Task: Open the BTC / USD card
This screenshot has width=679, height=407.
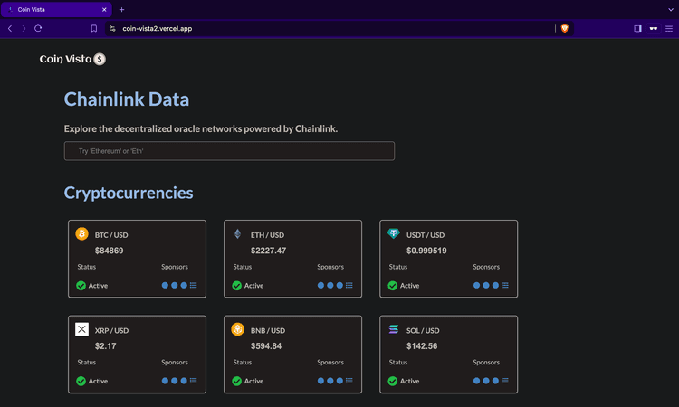Action: [137, 259]
